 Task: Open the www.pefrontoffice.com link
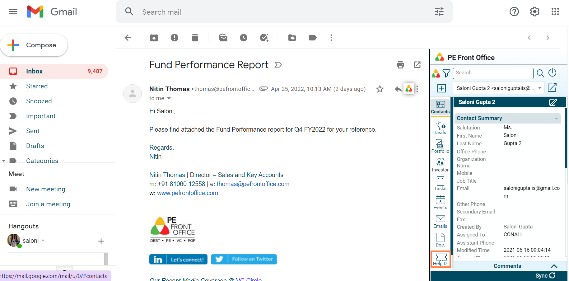pyautogui.click(x=187, y=193)
